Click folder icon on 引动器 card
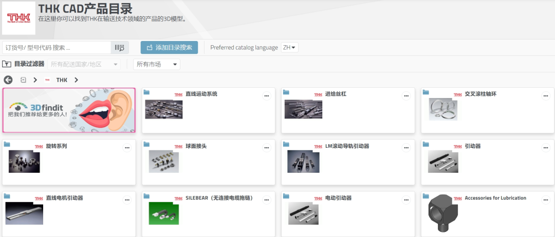 (426, 144)
